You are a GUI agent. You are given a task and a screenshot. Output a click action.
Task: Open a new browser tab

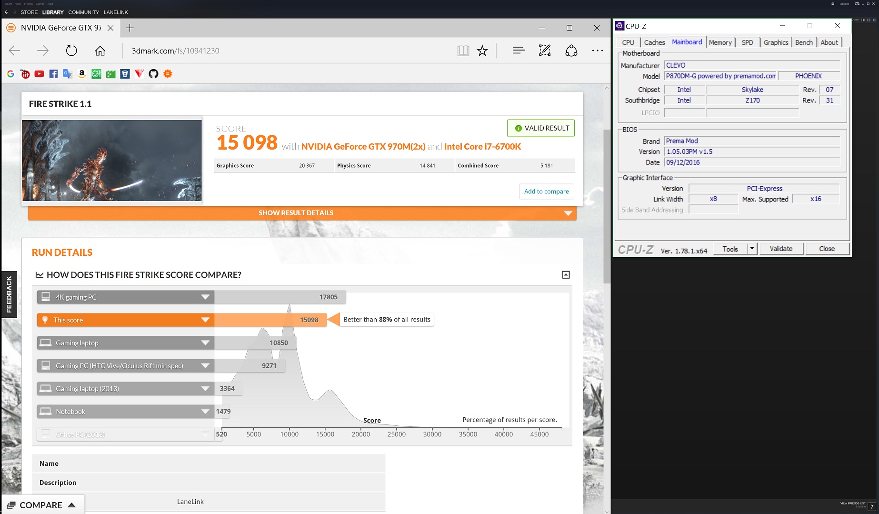point(130,28)
